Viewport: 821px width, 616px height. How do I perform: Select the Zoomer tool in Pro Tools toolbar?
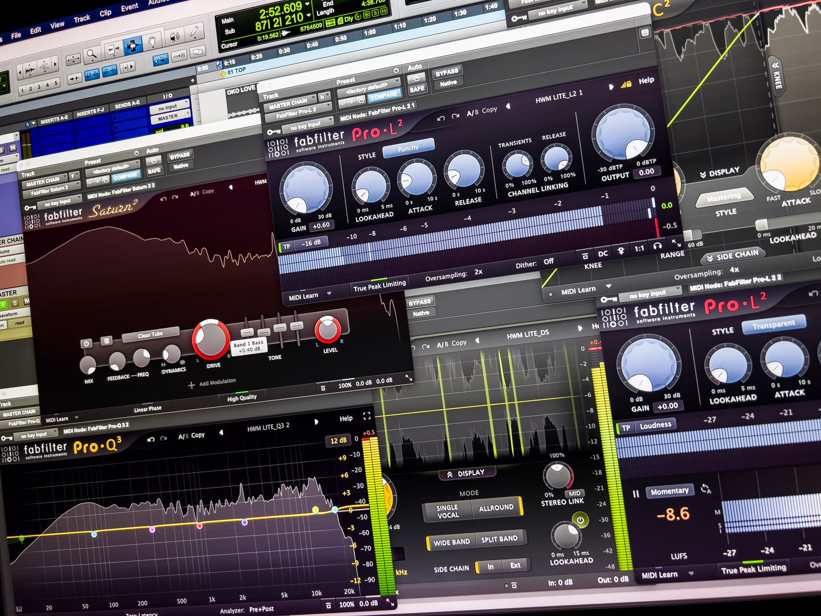(91, 55)
